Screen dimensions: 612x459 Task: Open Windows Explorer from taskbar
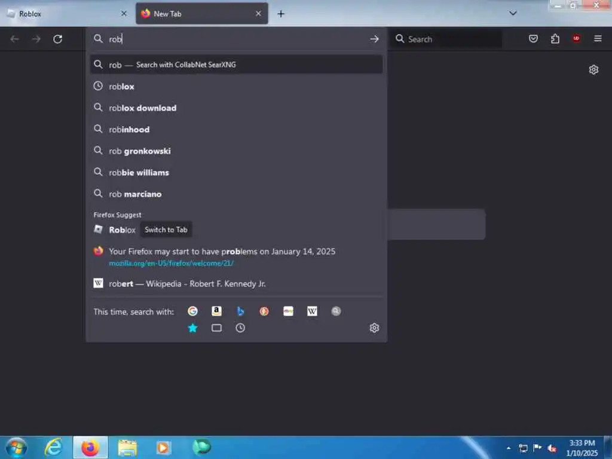127,447
